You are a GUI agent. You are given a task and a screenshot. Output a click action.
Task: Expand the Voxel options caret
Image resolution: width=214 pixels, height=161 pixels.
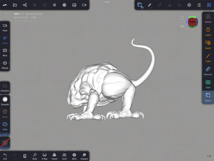pos(54,152)
